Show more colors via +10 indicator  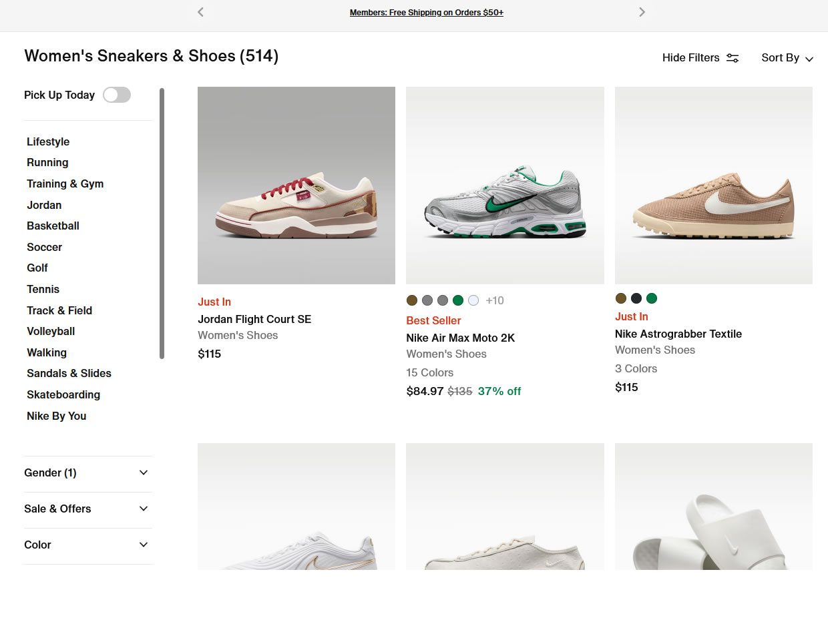(495, 301)
